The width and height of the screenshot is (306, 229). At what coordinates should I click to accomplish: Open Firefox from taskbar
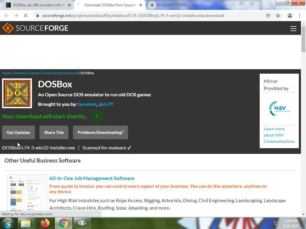coord(45,223)
